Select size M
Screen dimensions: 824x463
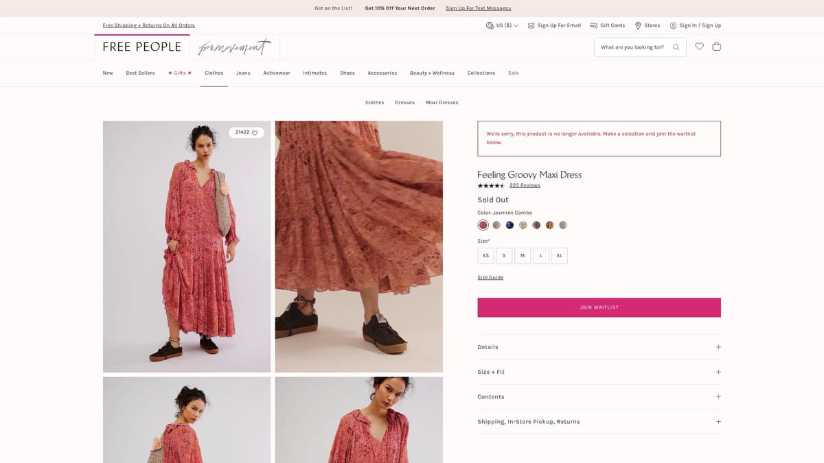(x=523, y=256)
